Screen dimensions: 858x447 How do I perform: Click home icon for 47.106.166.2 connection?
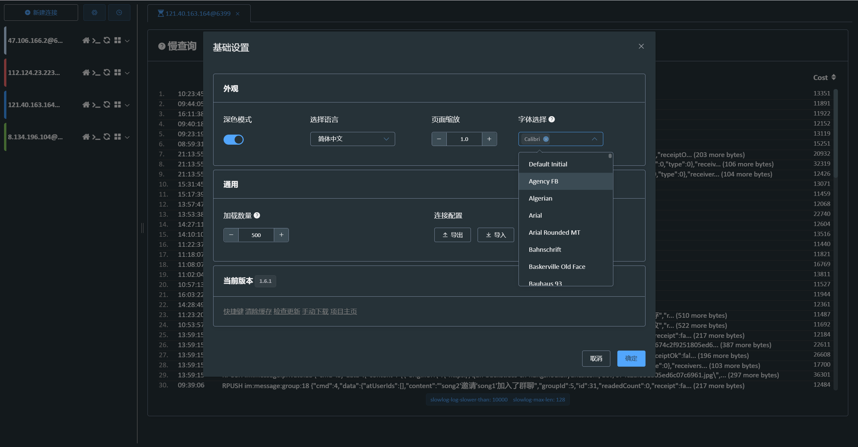coord(86,41)
